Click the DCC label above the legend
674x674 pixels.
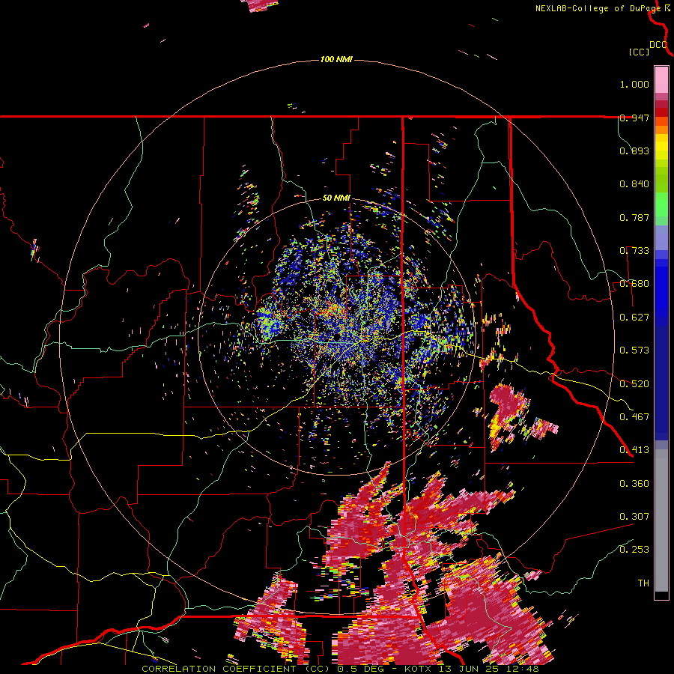pos(658,45)
